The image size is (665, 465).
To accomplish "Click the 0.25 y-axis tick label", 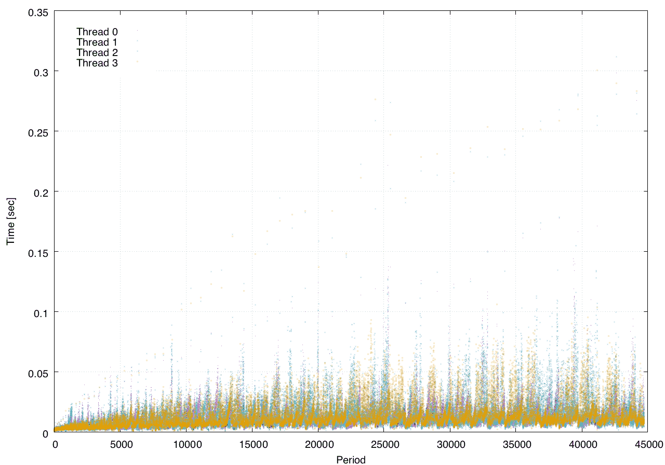I will [x=37, y=132].
